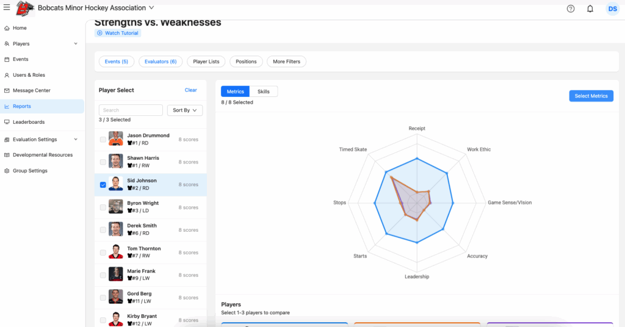Image resolution: width=625 pixels, height=327 pixels.
Task: Click the help question mark icon
Action: pyautogui.click(x=571, y=9)
